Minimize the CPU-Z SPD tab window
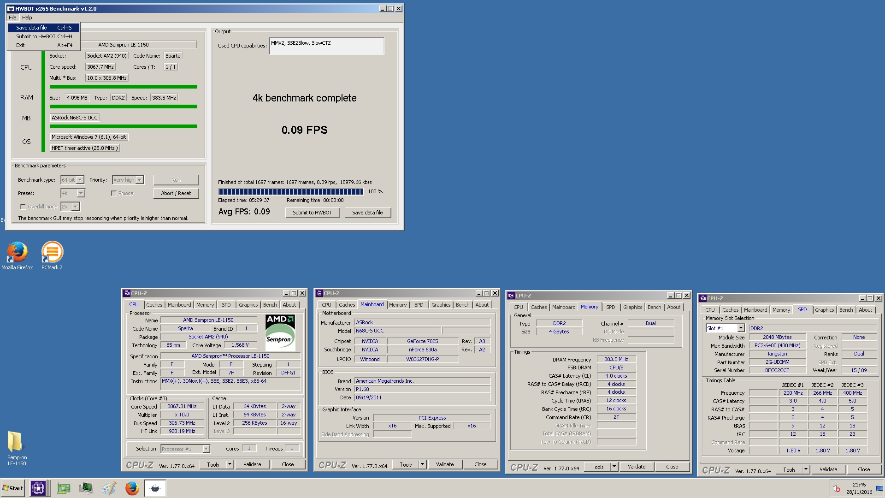 click(862, 298)
